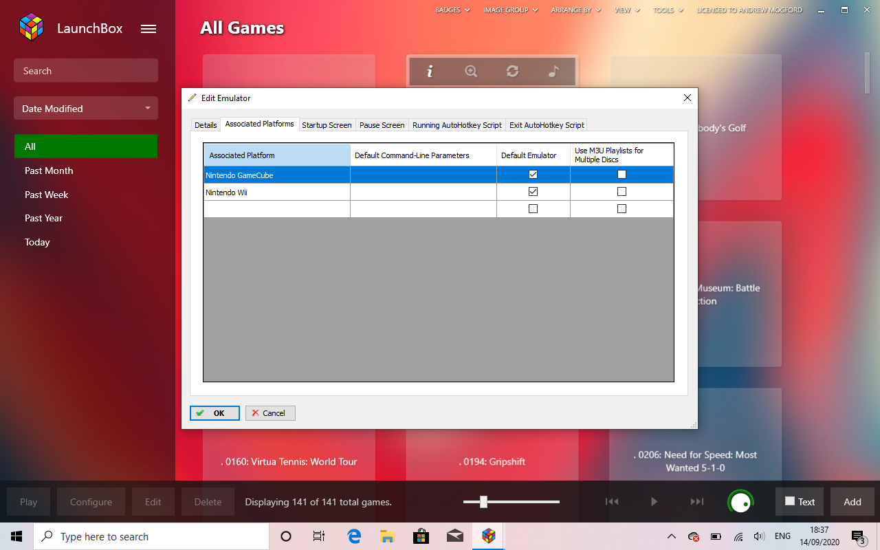Image resolution: width=880 pixels, height=550 pixels.
Task: Confirm with the OK button
Action: click(214, 413)
